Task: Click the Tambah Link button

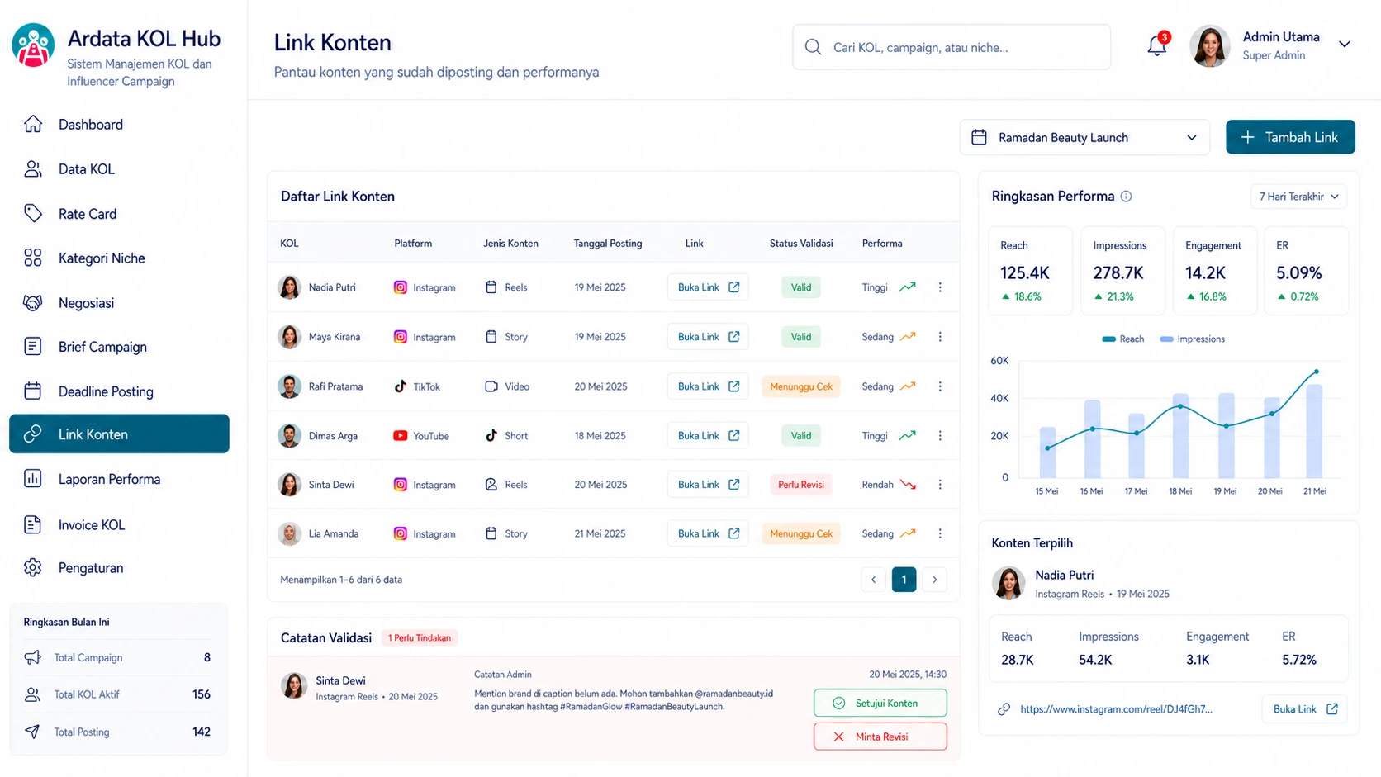Action: pyautogui.click(x=1290, y=137)
